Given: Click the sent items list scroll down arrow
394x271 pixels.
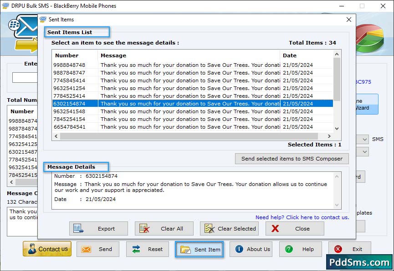Looking at the screenshot, I should (x=337, y=129).
